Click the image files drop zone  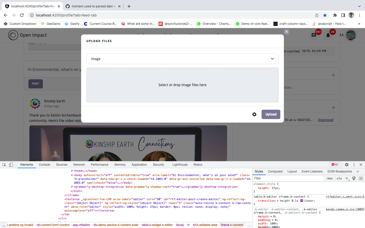(x=182, y=85)
